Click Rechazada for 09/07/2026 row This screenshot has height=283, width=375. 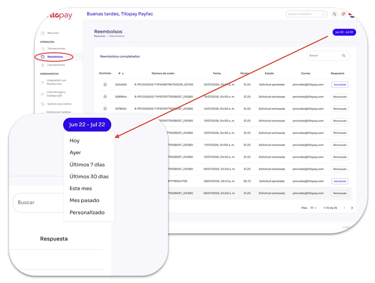(340, 169)
